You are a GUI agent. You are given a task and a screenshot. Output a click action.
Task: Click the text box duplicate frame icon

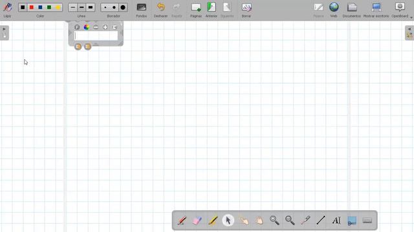point(115,27)
